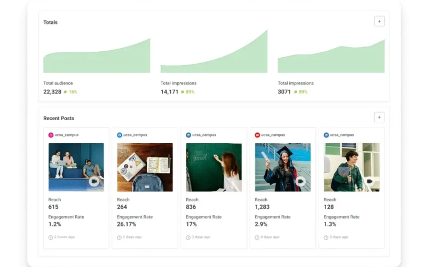Open the graduation post thumbnail
This screenshot has width=427, height=267.
click(x=282, y=167)
